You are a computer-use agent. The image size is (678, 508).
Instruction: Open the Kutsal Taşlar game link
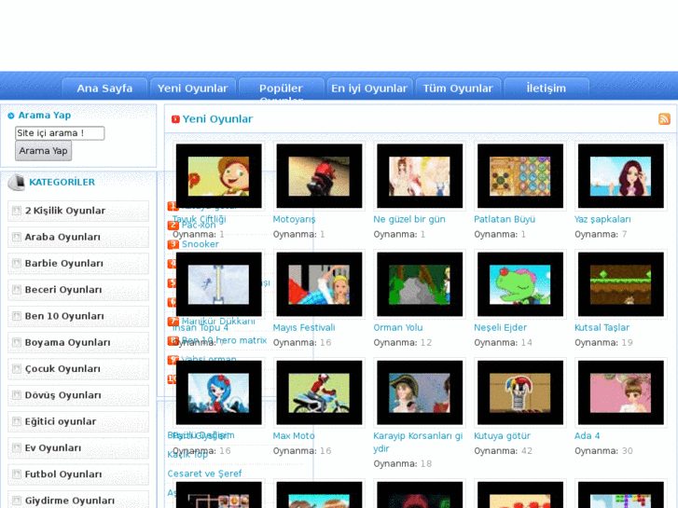point(602,328)
